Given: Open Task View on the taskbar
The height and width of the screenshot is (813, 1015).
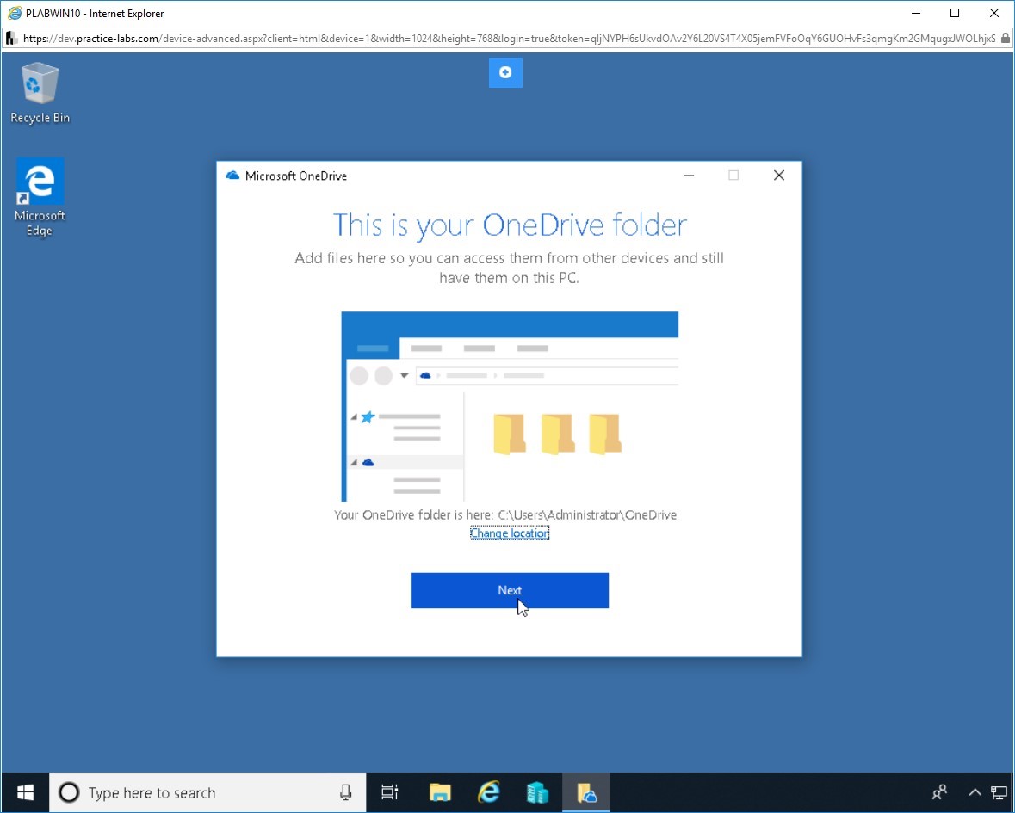Looking at the screenshot, I should coord(390,792).
